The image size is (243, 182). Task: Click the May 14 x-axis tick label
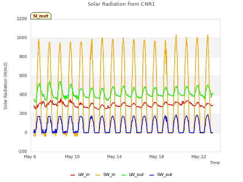click(x=114, y=157)
